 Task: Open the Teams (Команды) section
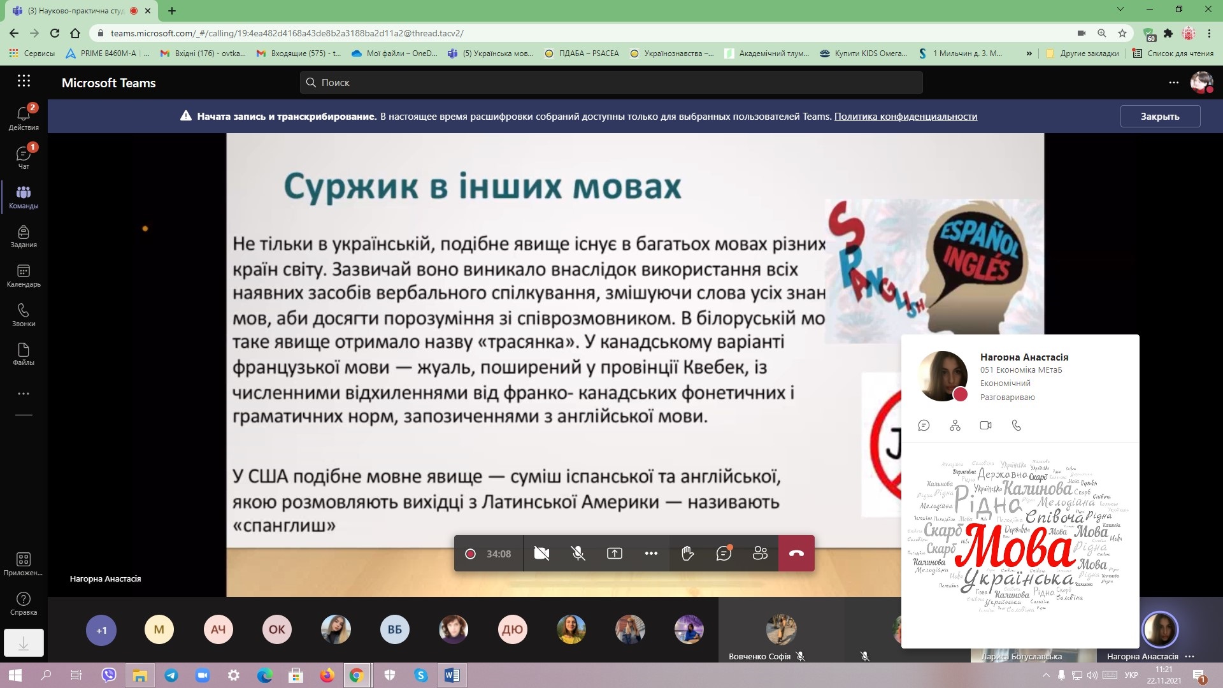click(24, 197)
